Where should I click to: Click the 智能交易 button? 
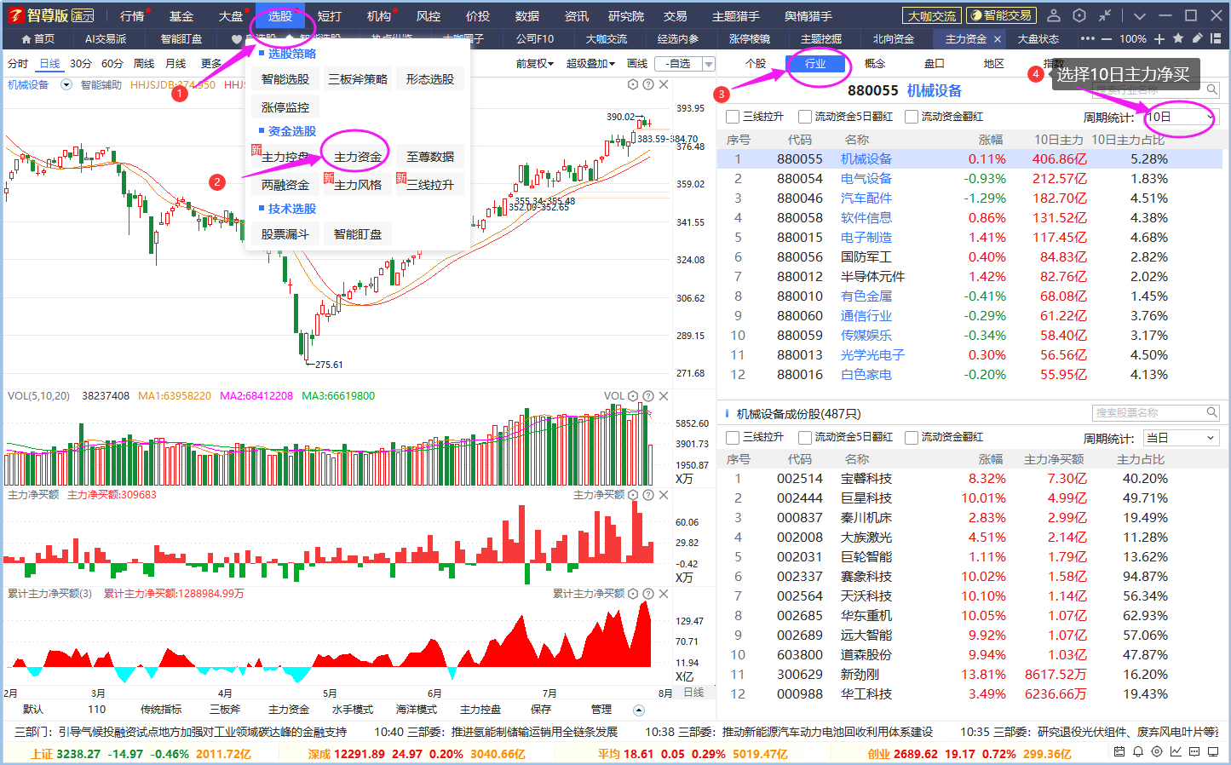click(1001, 15)
